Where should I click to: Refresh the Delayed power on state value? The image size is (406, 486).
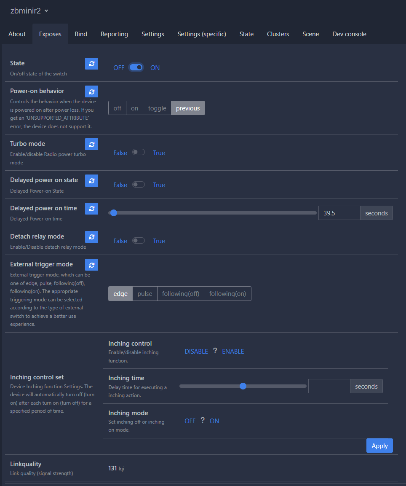pyautogui.click(x=91, y=180)
